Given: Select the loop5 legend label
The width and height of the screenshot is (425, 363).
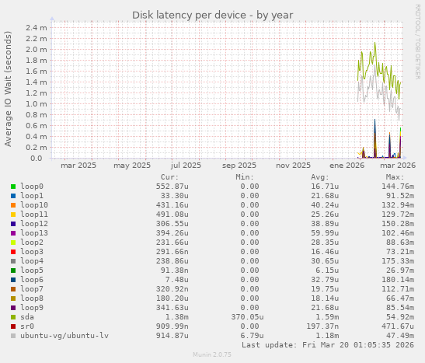Looking at the screenshot, I should pyautogui.click(x=32, y=270).
